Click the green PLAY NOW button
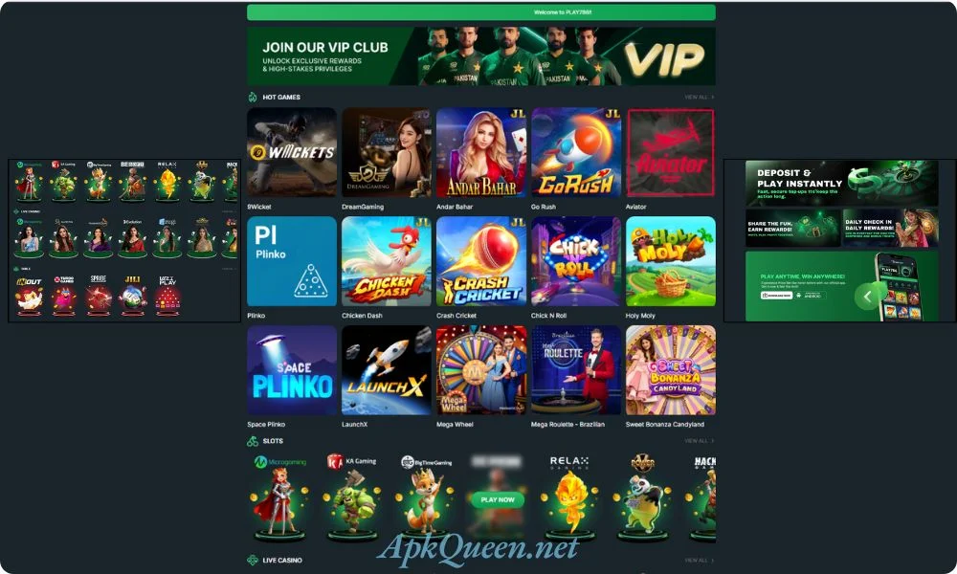 coord(498,499)
